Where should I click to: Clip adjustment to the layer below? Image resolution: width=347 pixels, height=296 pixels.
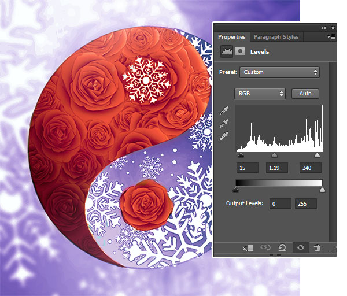tap(248, 248)
